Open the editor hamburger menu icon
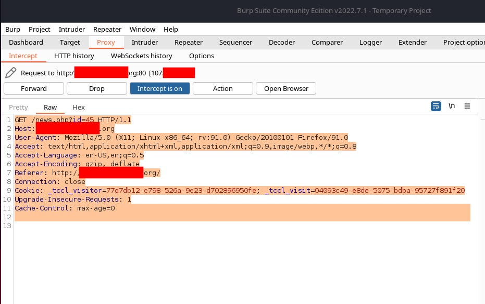485x304 pixels. point(467,106)
